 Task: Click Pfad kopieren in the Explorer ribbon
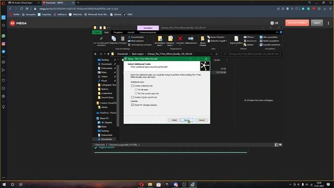(136, 41)
